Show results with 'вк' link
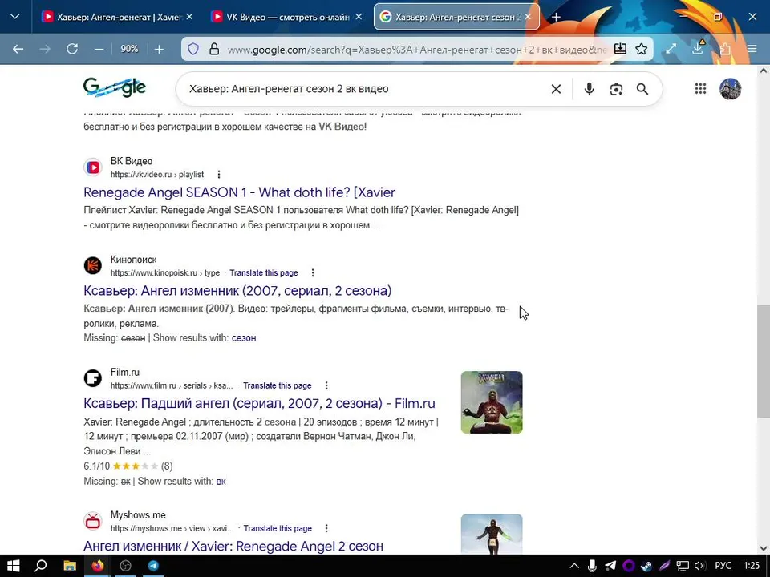770x577 pixels. (221, 482)
